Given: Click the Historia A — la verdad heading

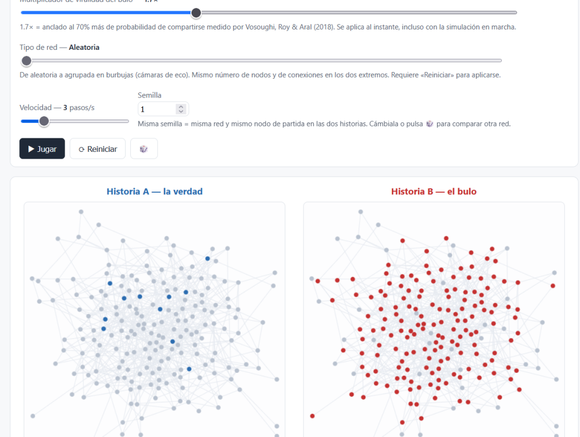Looking at the screenshot, I should pyautogui.click(x=155, y=192).
